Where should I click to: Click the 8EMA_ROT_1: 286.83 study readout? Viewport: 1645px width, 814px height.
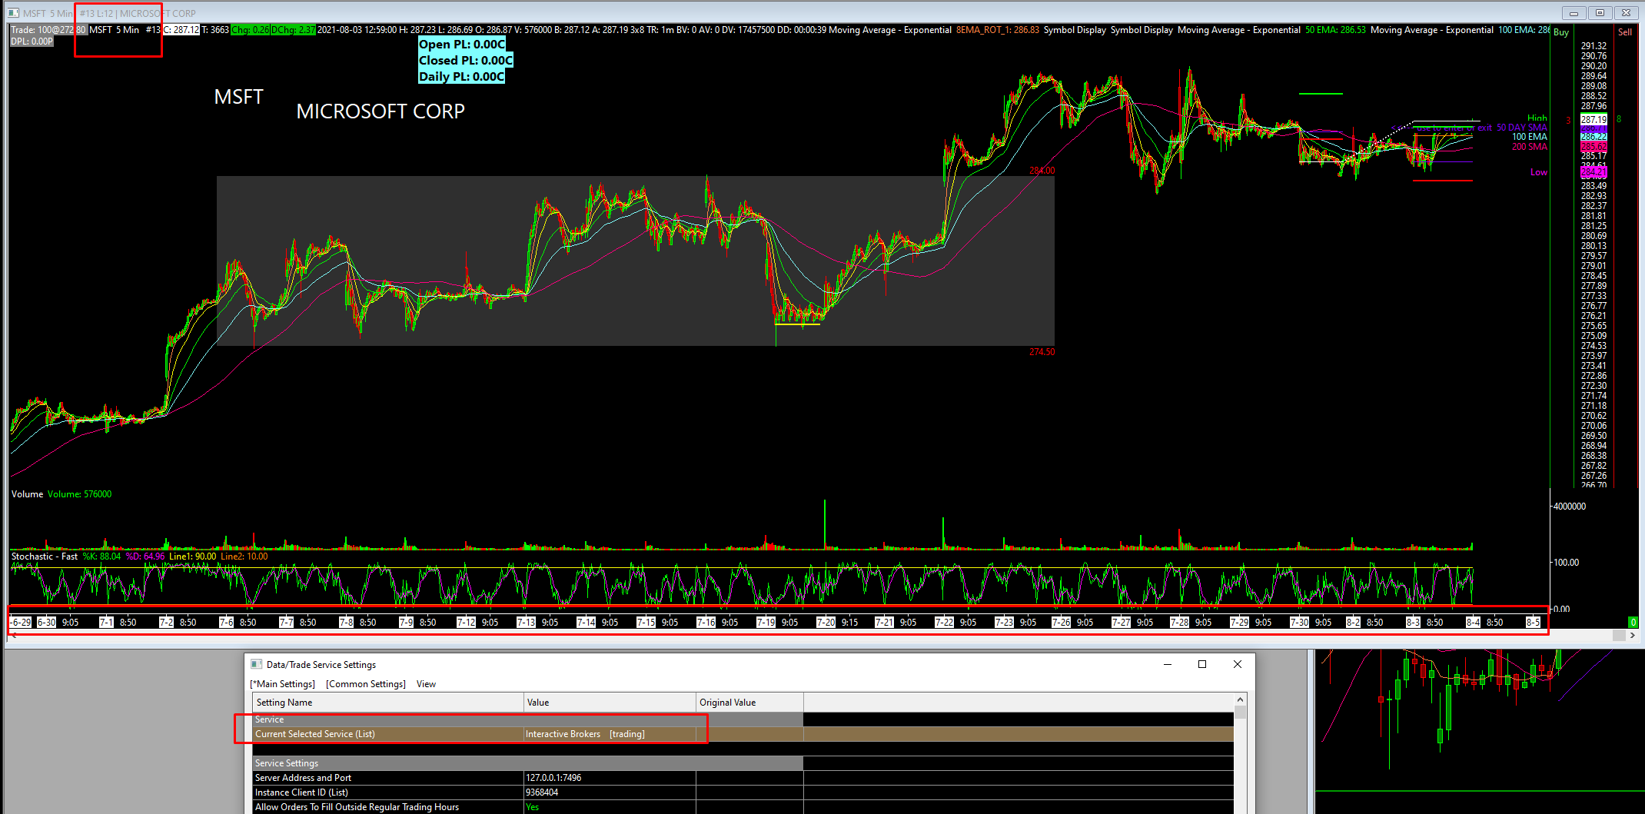point(998,30)
